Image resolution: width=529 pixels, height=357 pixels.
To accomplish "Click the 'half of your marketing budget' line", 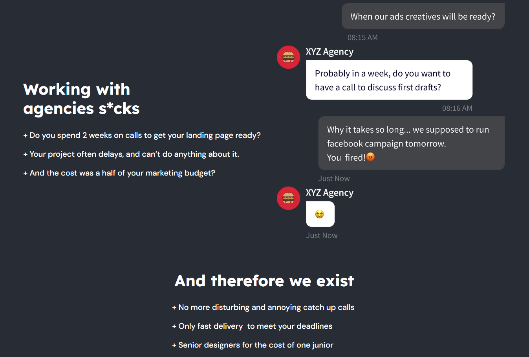I will pyautogui.click(x=119, y=173).
